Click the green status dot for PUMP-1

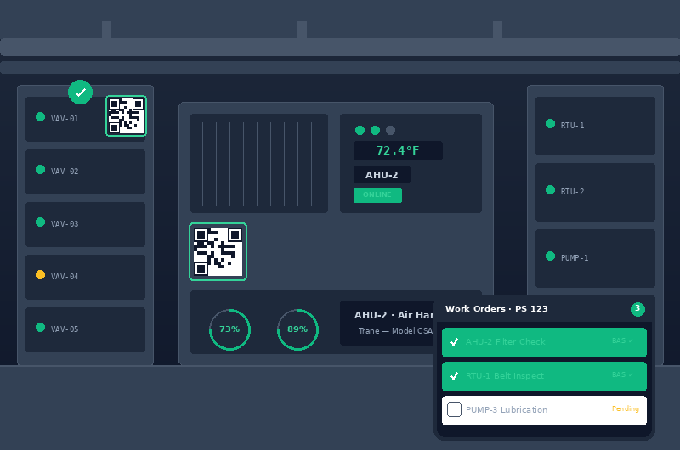[x=550, y=256]
